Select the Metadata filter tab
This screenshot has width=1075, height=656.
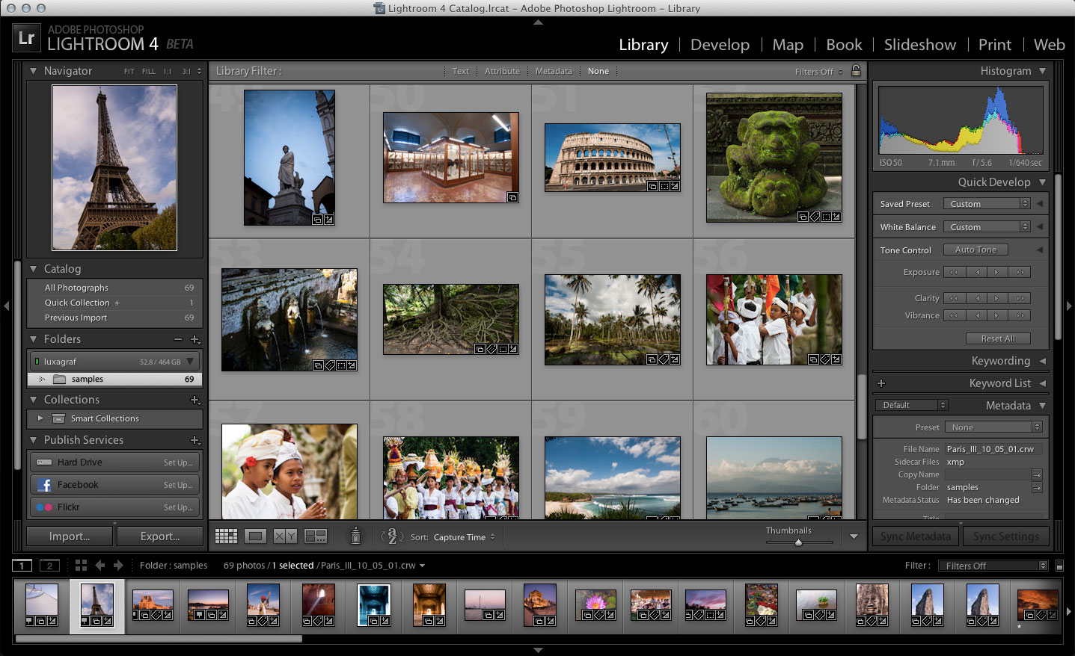pos(554,71)
